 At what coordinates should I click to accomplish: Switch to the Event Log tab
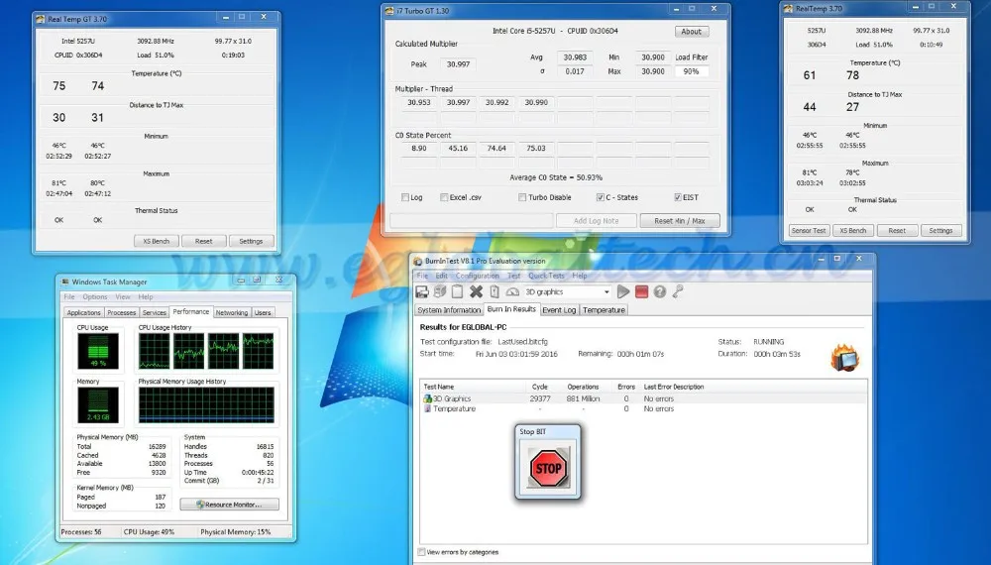[x=559, y=309]
